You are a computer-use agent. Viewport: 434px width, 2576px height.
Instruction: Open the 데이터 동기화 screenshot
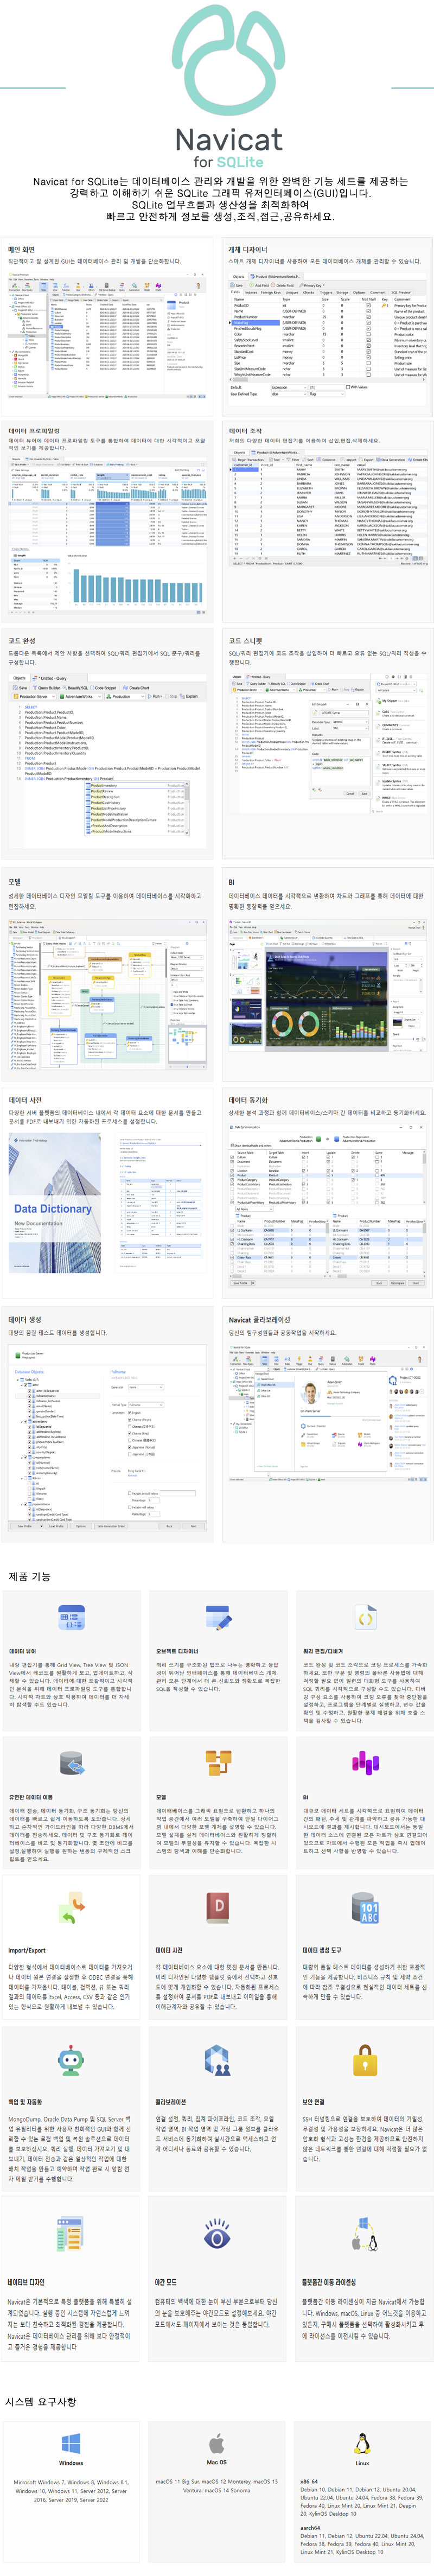tap(327, 1205)
